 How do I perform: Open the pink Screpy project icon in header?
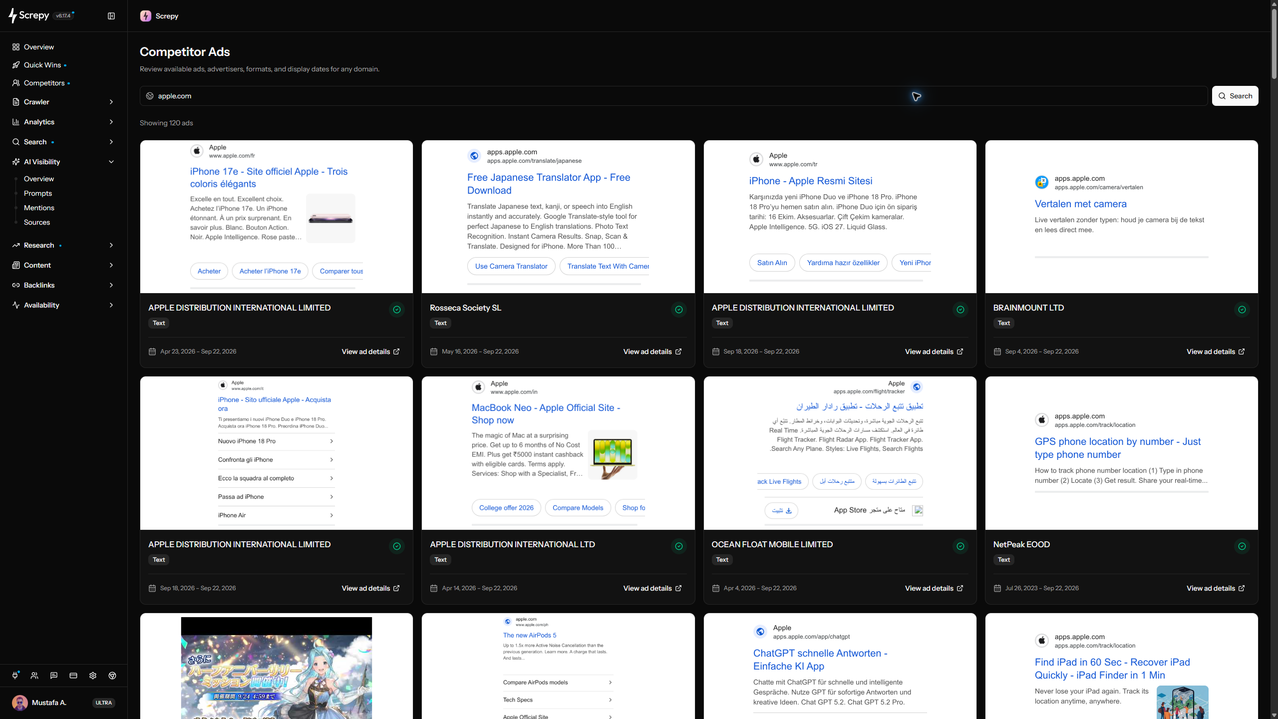[x=146, y=16]
